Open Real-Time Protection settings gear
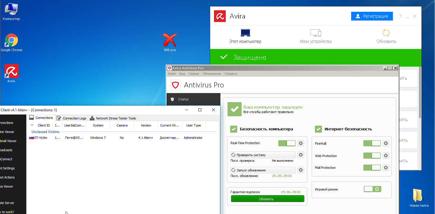435x214 pixels. tap(300, 143)
